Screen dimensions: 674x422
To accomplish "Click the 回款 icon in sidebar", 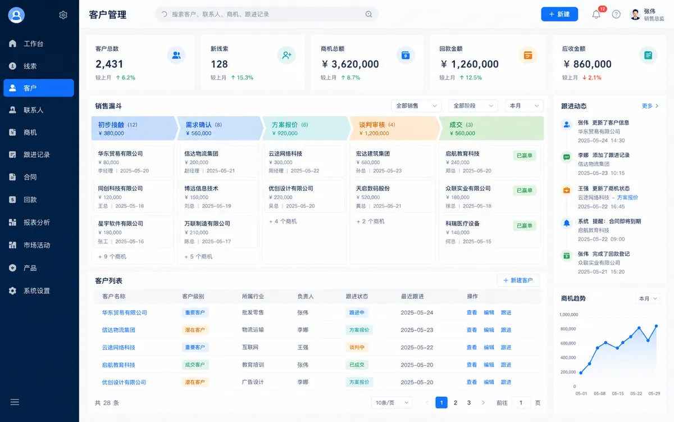I will click(12, 199).
